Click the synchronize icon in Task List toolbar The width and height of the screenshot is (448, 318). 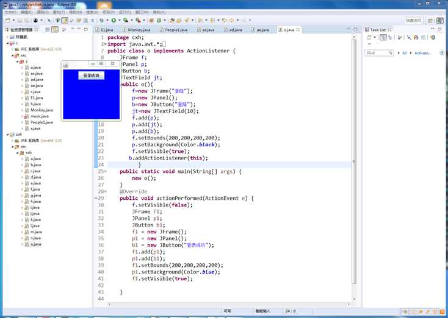[x=432, y=37]
